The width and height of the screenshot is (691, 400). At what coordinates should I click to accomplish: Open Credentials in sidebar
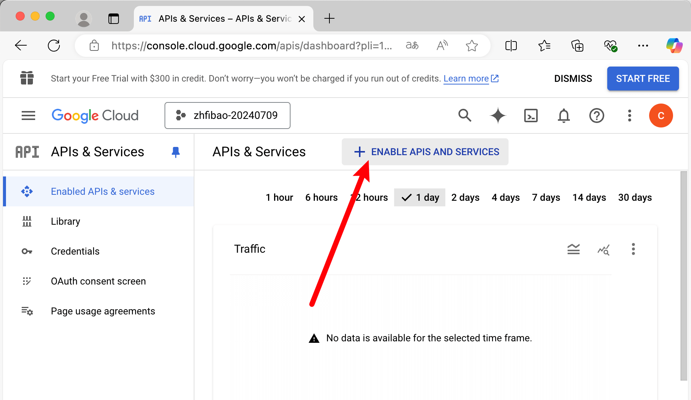point(98,251)
